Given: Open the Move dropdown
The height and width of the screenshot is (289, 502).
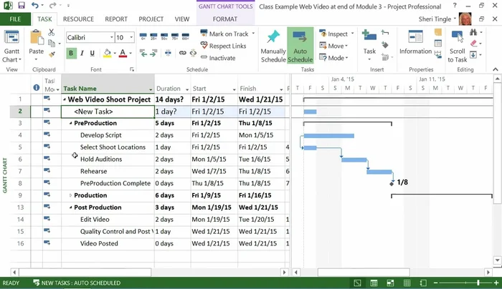Looking at the screenshot, I should 334,46.
